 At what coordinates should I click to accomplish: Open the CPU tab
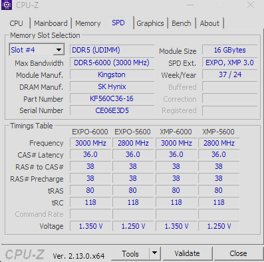click(16, 23)
